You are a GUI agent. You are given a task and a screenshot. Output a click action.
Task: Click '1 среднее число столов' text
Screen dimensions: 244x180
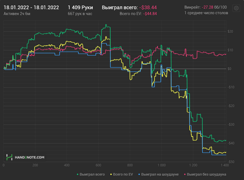tap(206, 13)
